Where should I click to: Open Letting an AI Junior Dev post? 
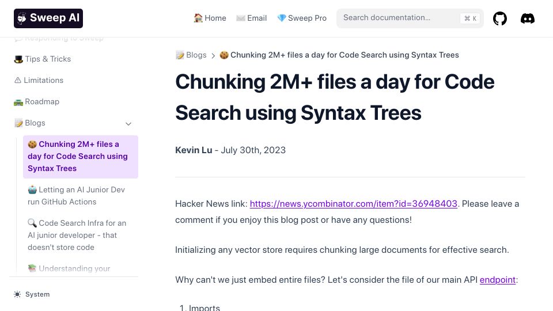[81, 196]
